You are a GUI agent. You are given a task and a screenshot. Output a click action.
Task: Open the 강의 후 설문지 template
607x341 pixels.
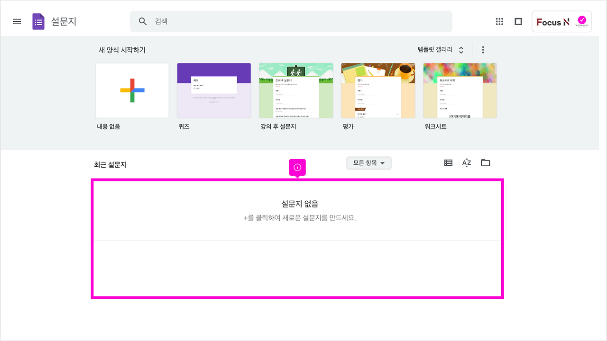[x=296, y=90]
